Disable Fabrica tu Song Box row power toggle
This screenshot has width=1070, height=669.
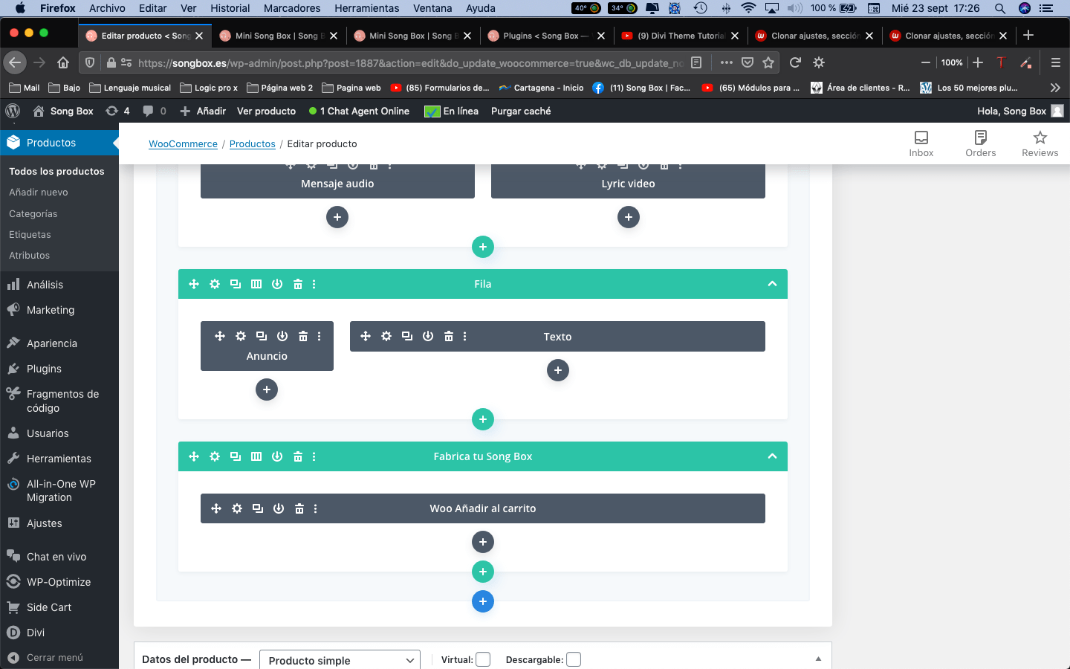(x=277, y=456)
